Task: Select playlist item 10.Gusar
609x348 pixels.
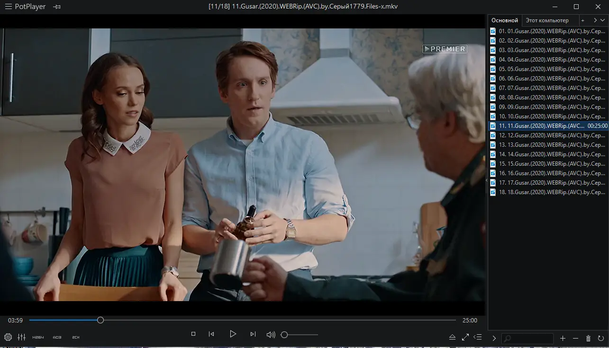Action: 548,116
